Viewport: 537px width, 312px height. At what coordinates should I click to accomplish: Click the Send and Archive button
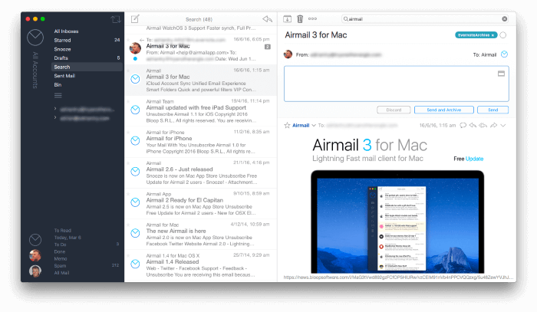[x=444, y=110]
